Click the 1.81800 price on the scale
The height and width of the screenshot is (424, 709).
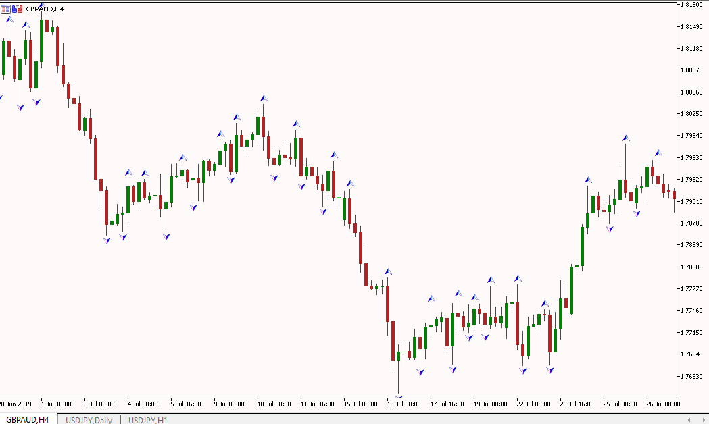[691, 5]
